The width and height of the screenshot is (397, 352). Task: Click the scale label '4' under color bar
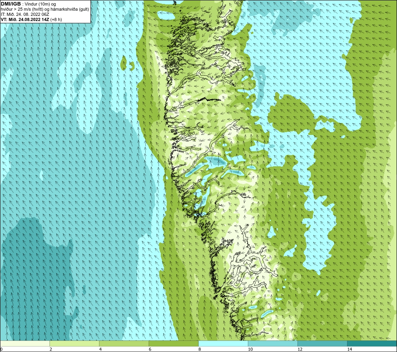click(x=100, y=350)
